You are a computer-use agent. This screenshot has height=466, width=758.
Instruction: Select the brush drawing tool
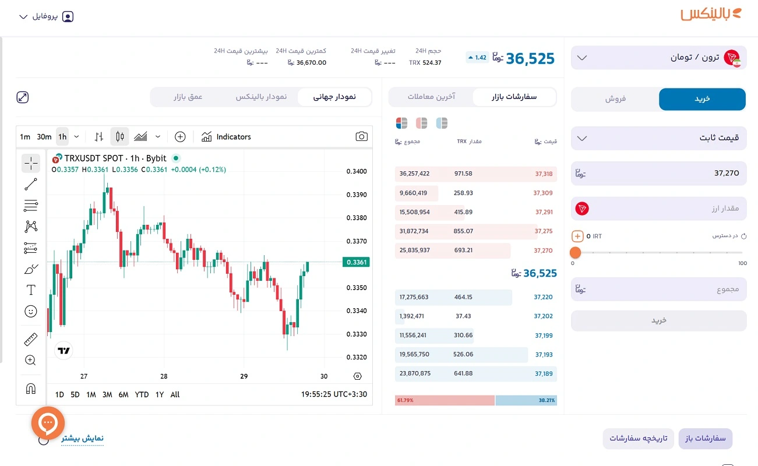[31, 269]
